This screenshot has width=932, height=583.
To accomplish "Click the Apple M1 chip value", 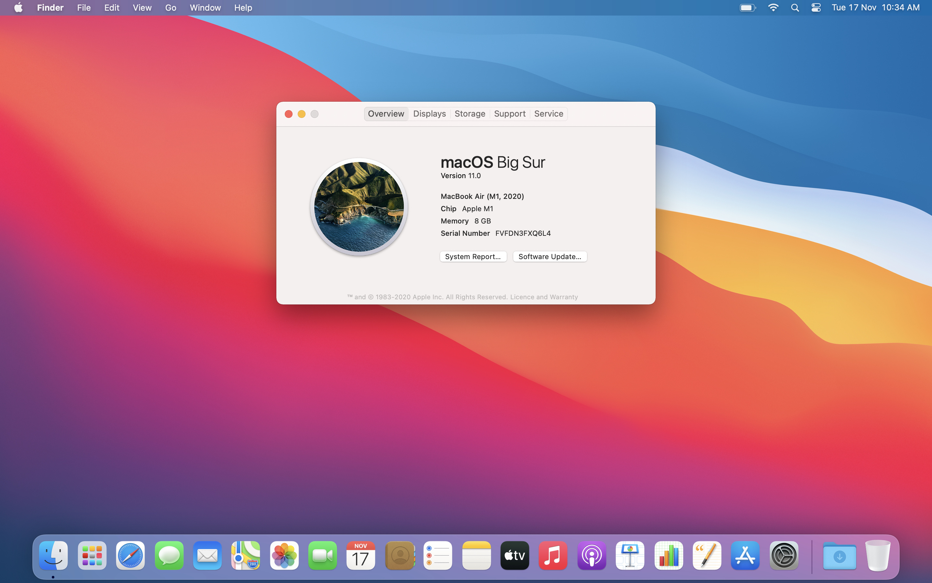I will (478, 209).
